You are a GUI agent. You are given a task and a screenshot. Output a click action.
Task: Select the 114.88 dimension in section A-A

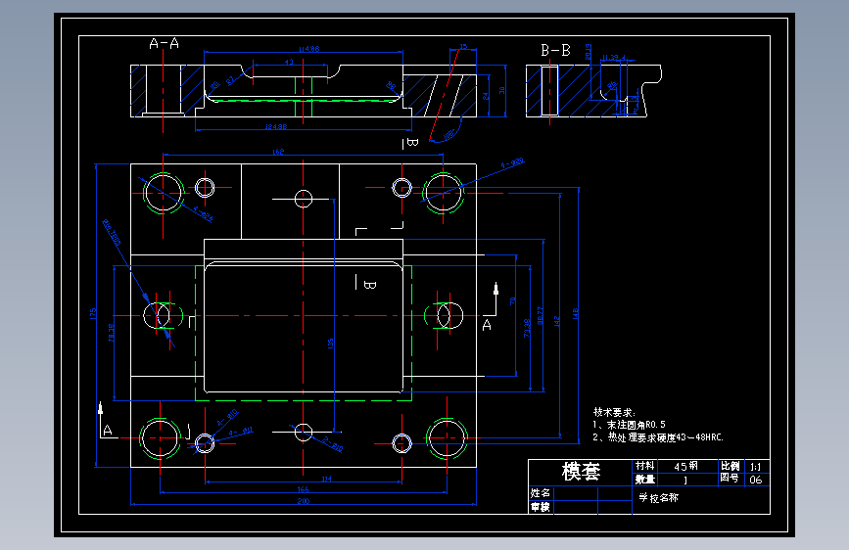pos(309,49)
